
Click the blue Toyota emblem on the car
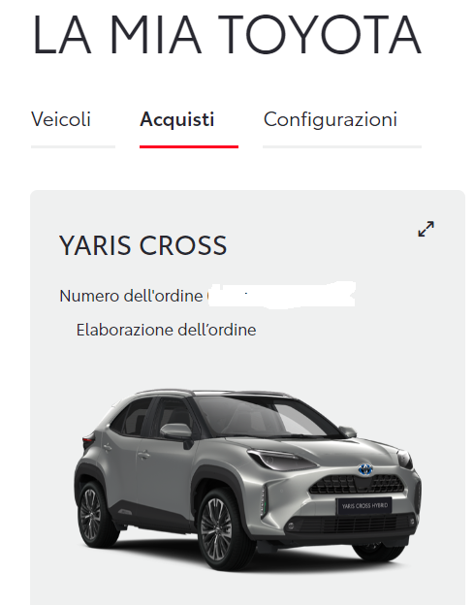tap(365, 469)
